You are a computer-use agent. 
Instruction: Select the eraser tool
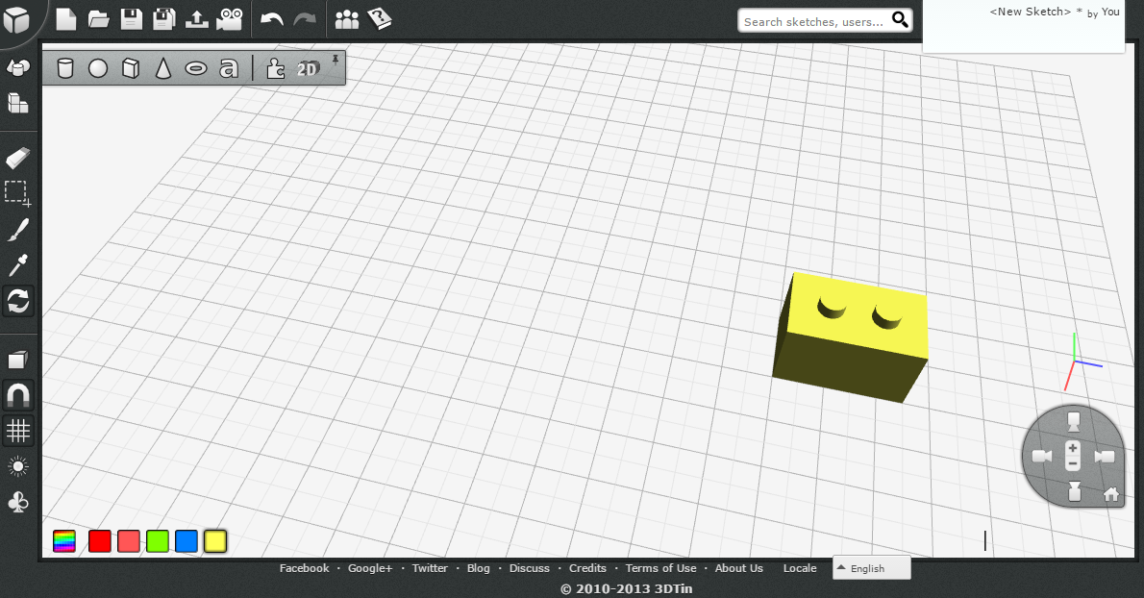[x=17, y=158]
